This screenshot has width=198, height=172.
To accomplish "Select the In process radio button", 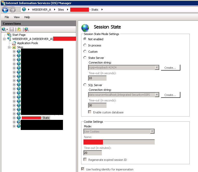I will pos(85,45).
